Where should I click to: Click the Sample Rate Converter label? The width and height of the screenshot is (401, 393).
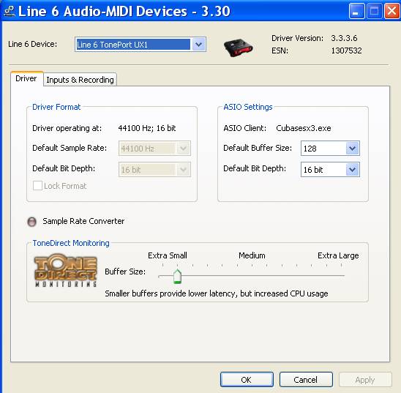click(x=83, y=221)
